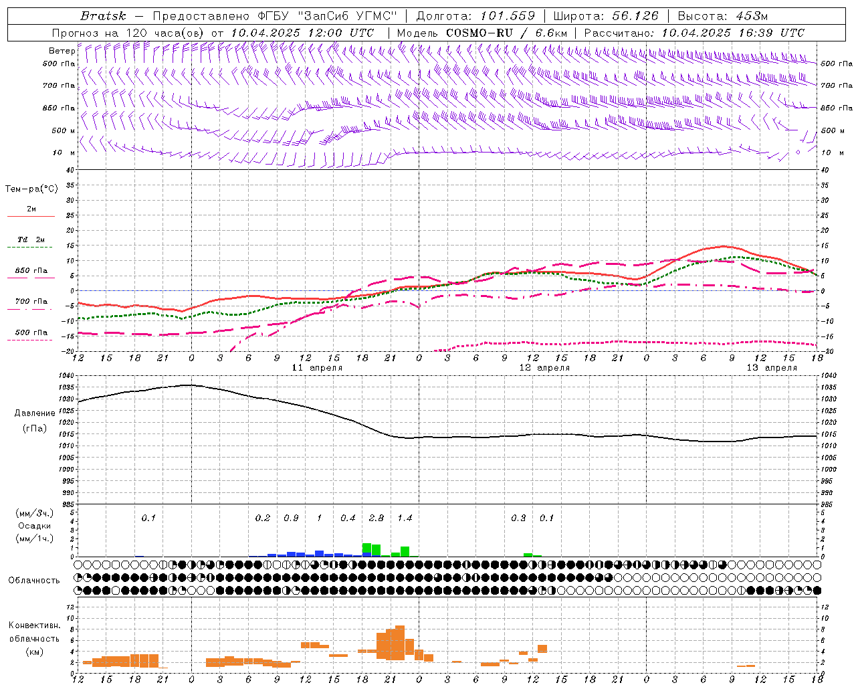Select the (гПа) unit under Давление

click(x=35, y=429)
